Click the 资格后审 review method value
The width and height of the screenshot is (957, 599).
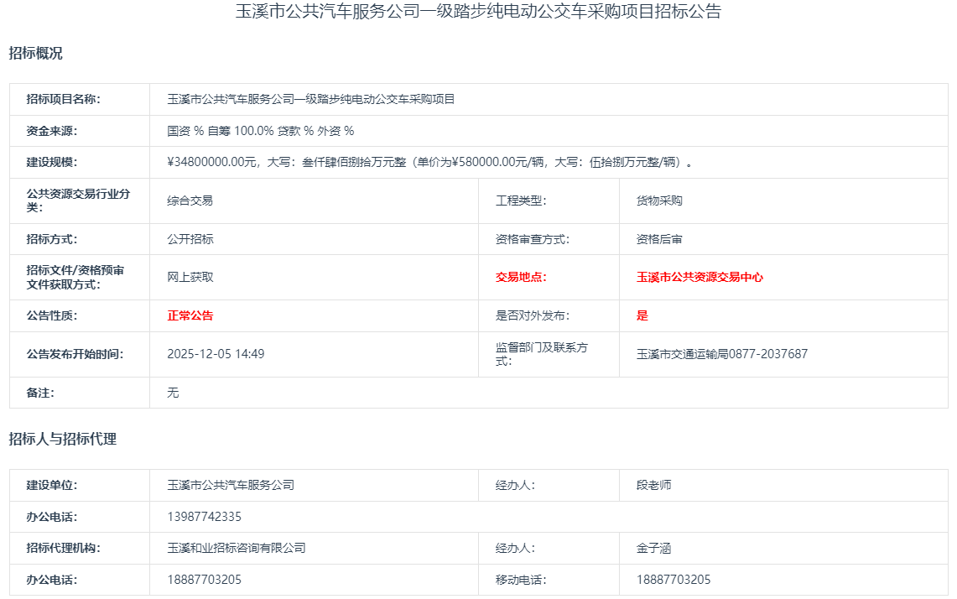click(x=659, y=239)
